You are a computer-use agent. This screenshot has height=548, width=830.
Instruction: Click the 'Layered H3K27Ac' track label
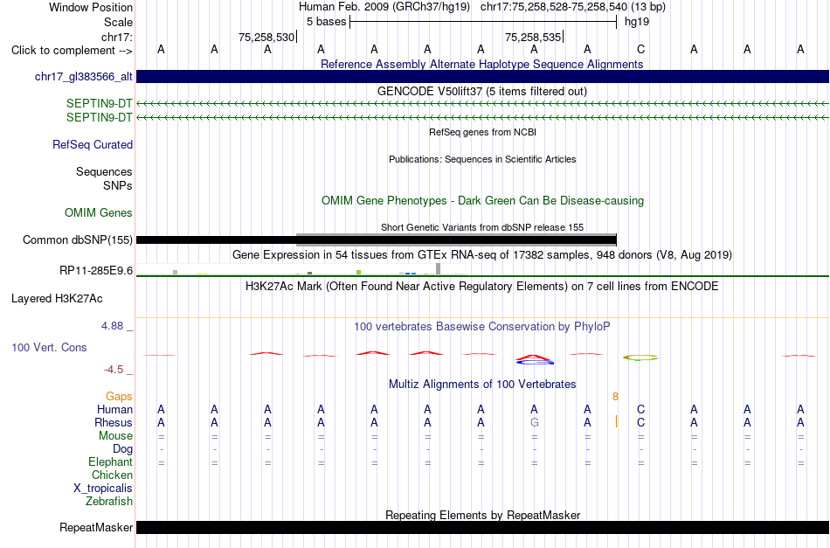pyautogui.click(x=57, y=298)
